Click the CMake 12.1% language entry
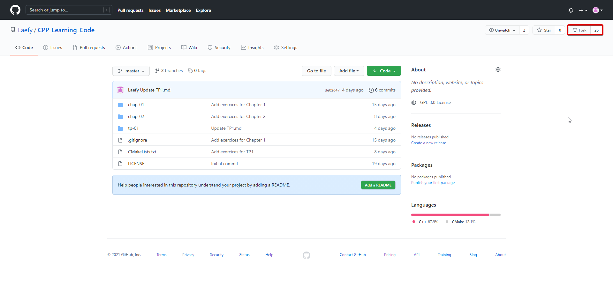 (460, 222)
